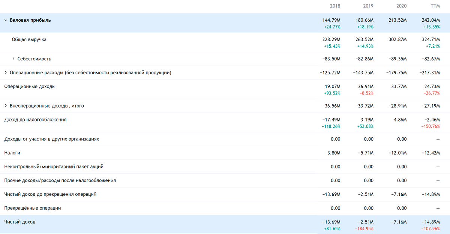Click the 324.71M TTM revenue value

[431, 39]
